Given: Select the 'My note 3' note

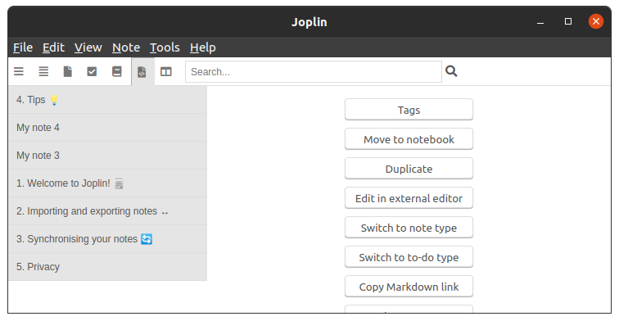Looking at the screenshot, I should [108, 156].
